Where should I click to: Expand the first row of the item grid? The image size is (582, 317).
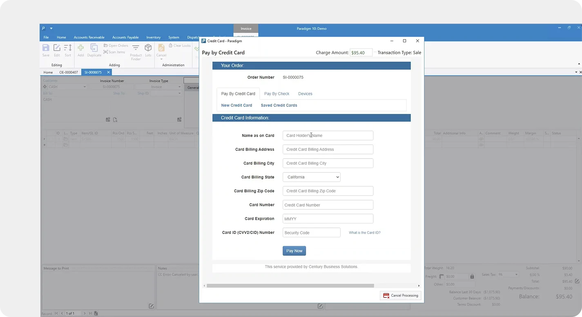[45, 139]
